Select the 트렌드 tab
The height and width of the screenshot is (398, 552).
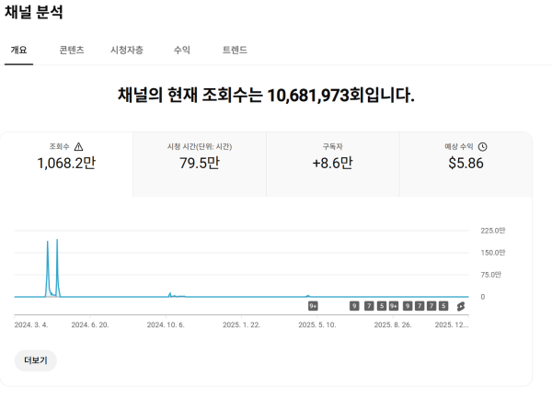(x=235, y=50)
